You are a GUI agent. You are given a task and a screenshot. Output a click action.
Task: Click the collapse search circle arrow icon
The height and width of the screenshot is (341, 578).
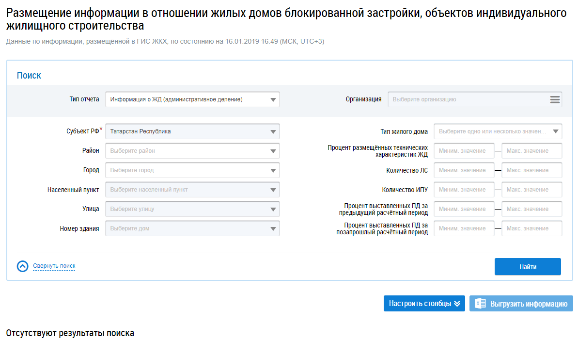pos(23,266)
